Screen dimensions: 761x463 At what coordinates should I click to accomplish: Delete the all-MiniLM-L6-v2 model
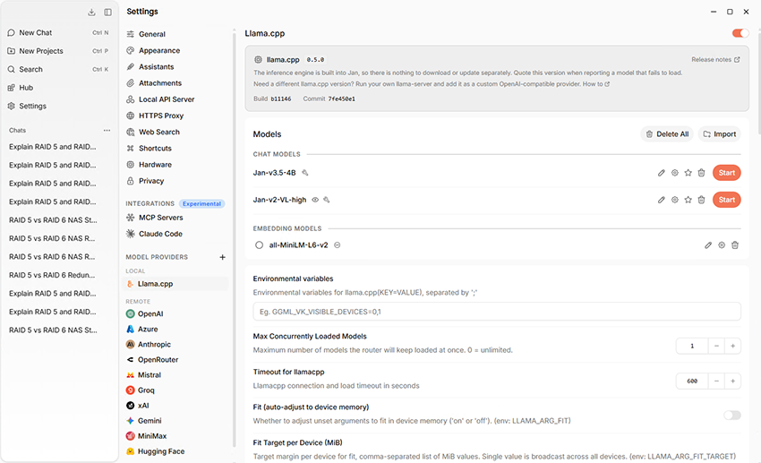[735, 245]
